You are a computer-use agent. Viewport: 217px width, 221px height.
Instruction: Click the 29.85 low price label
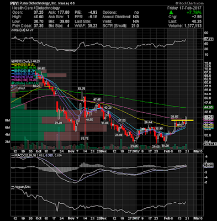pos(134,146)
